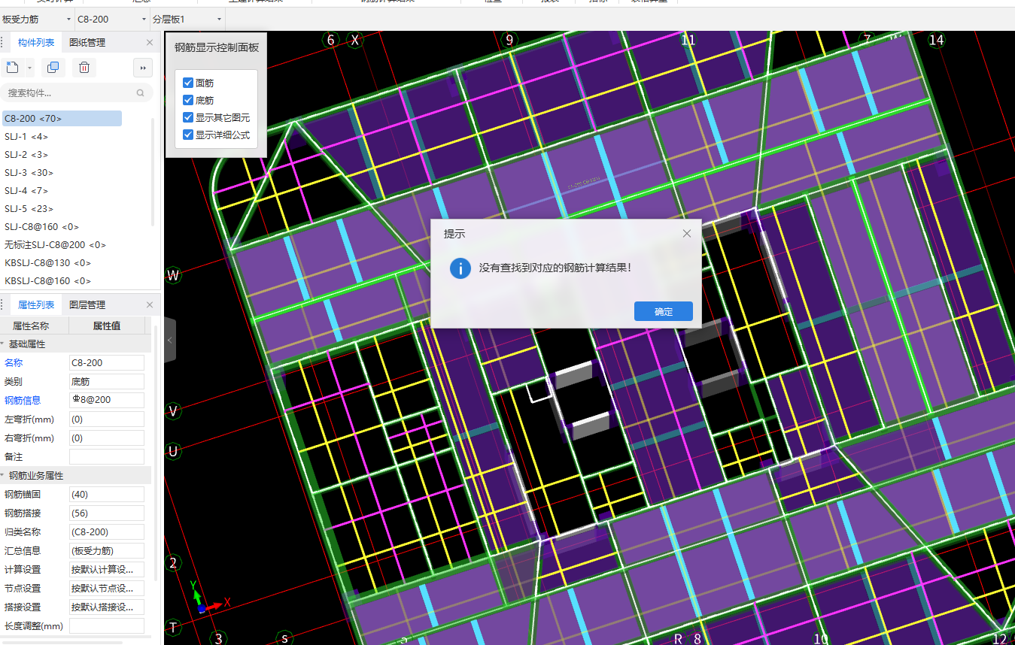Click the delete component trash icon
The width and height of the screenshot is (1015, 645).
pyautogui.click(x=84, y=68)
